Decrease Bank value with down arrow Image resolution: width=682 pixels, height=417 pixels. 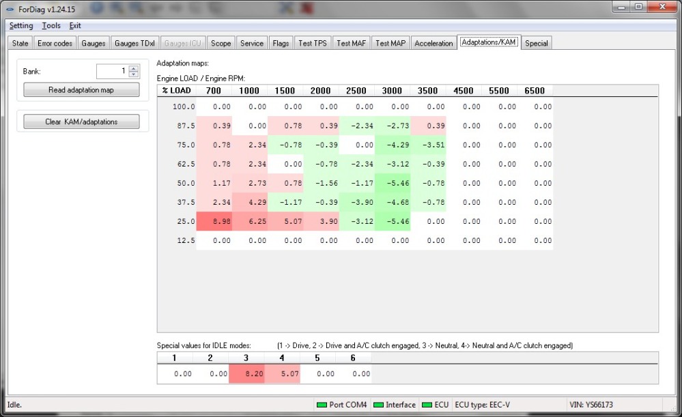click(x=134, y=74)
